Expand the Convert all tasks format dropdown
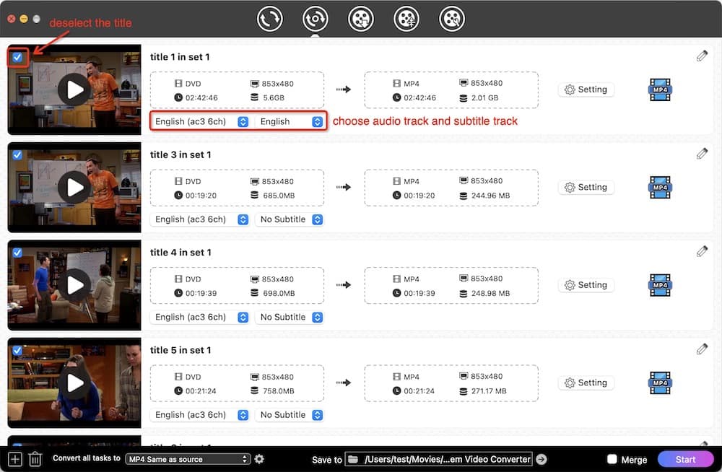The height and width of the screenshot is (472, 722). pyautogui.click(x=188, y=459)
